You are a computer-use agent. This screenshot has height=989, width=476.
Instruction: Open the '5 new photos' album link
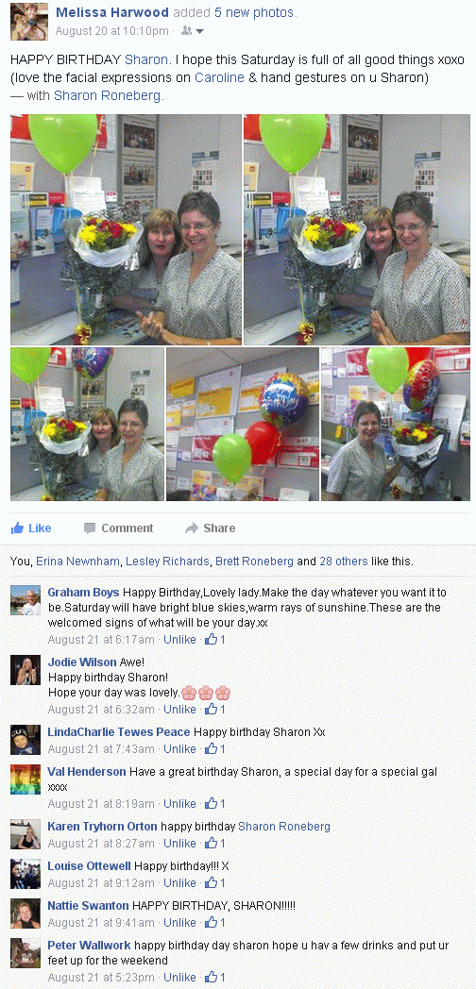click(x=254, y=12)
